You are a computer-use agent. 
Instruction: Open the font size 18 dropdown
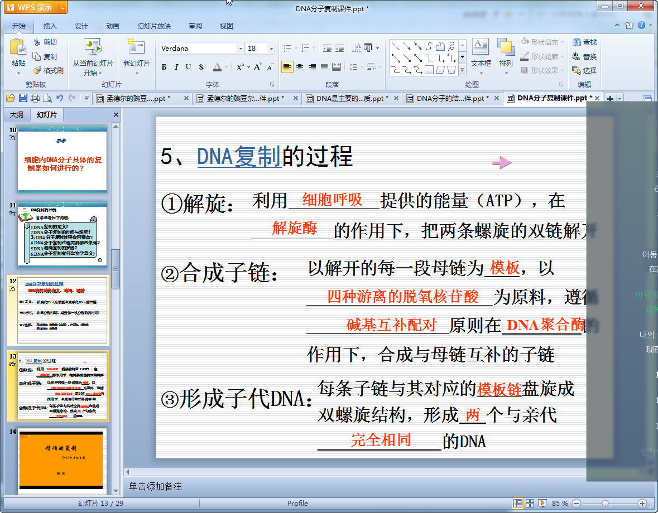pos(271,49)
